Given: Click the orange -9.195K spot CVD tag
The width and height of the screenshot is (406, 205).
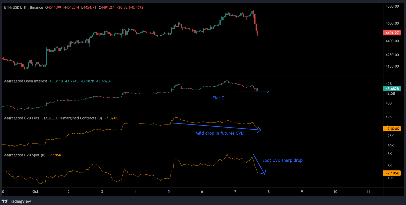Looking at the screenshot, I should [x=392, y=173].
